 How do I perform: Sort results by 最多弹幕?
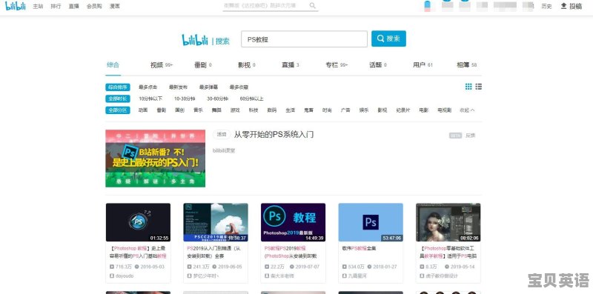tap(208, 87)
